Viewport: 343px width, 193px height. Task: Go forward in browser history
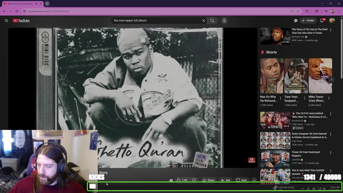coord(10,11)
